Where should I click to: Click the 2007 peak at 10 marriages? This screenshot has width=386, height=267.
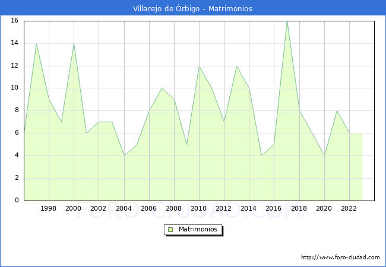pyautogui.click(x=162, y=88)
